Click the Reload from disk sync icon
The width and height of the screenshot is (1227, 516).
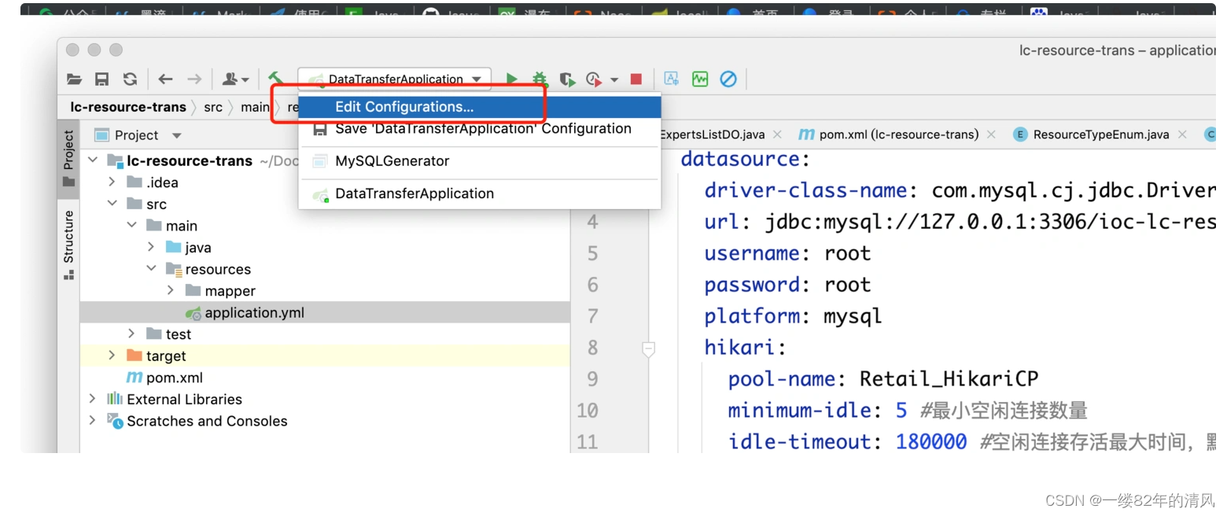[x=130, y=79]
